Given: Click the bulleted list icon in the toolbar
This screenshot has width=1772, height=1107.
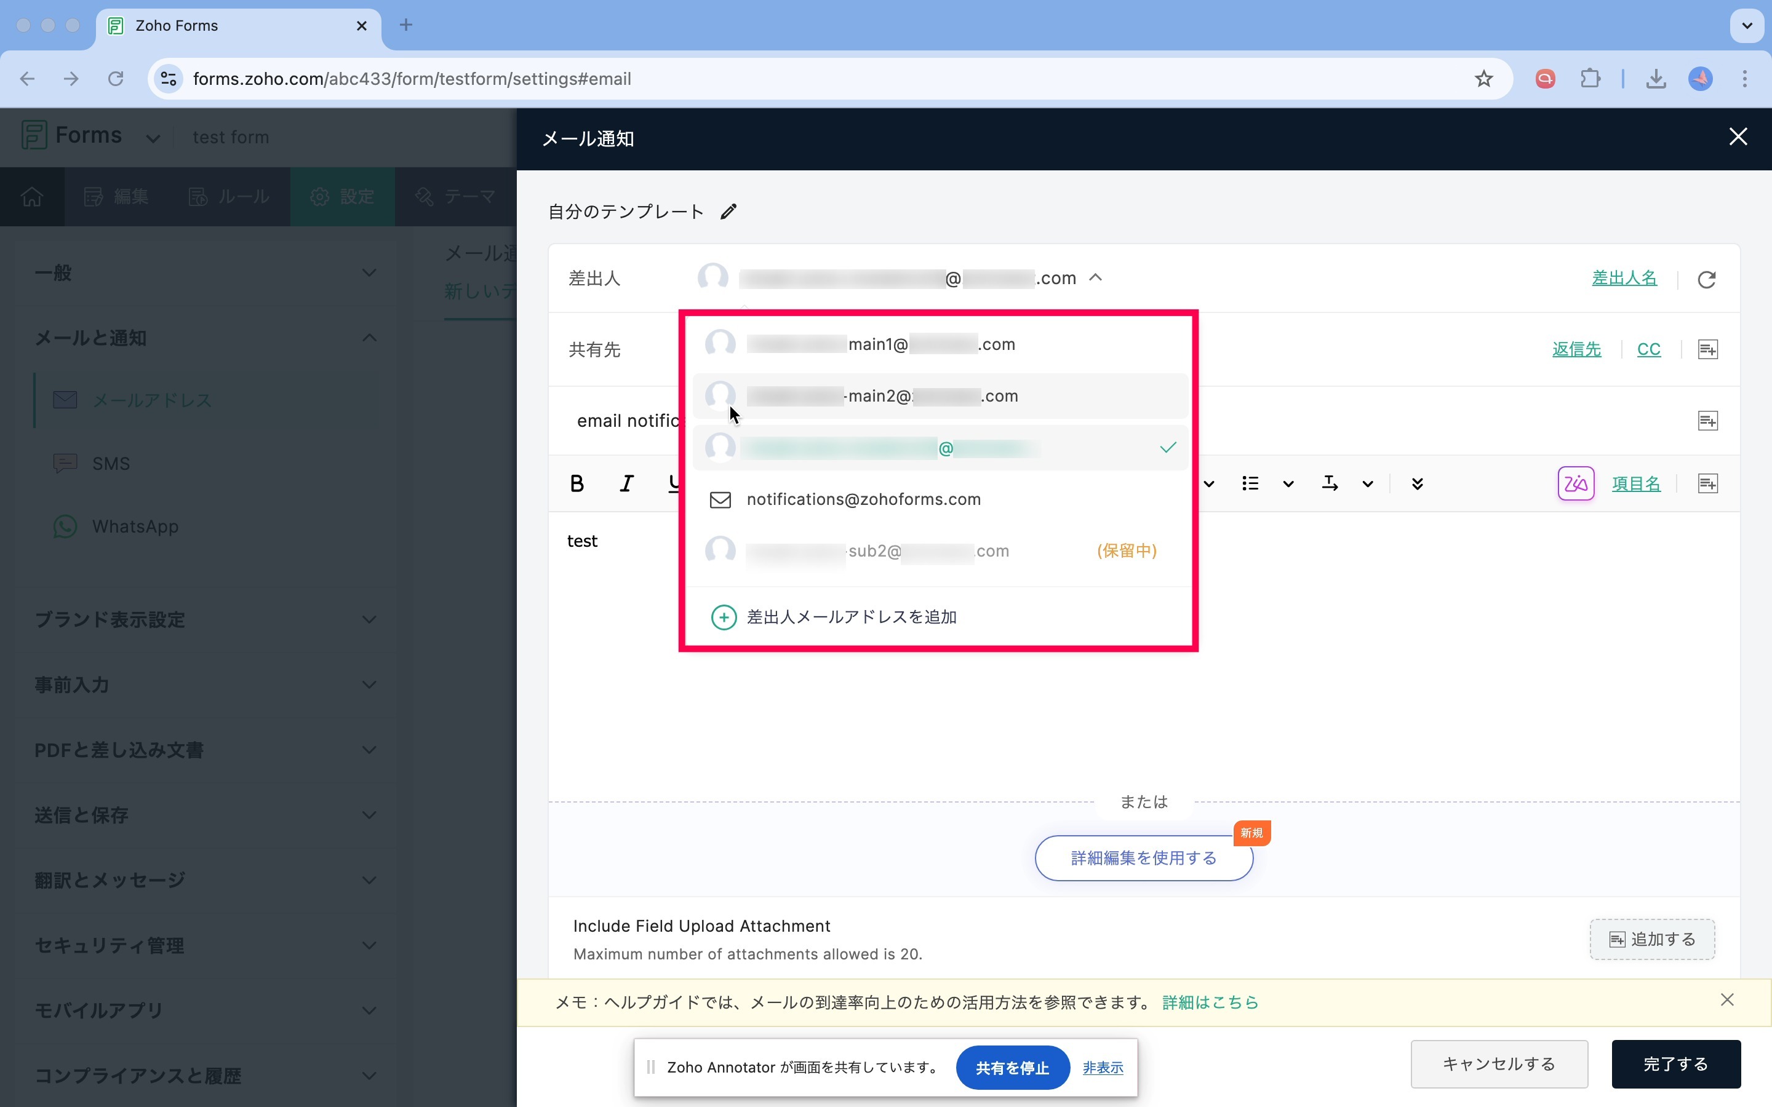Looking at the screenshot, I should (x=1250, y=483).
